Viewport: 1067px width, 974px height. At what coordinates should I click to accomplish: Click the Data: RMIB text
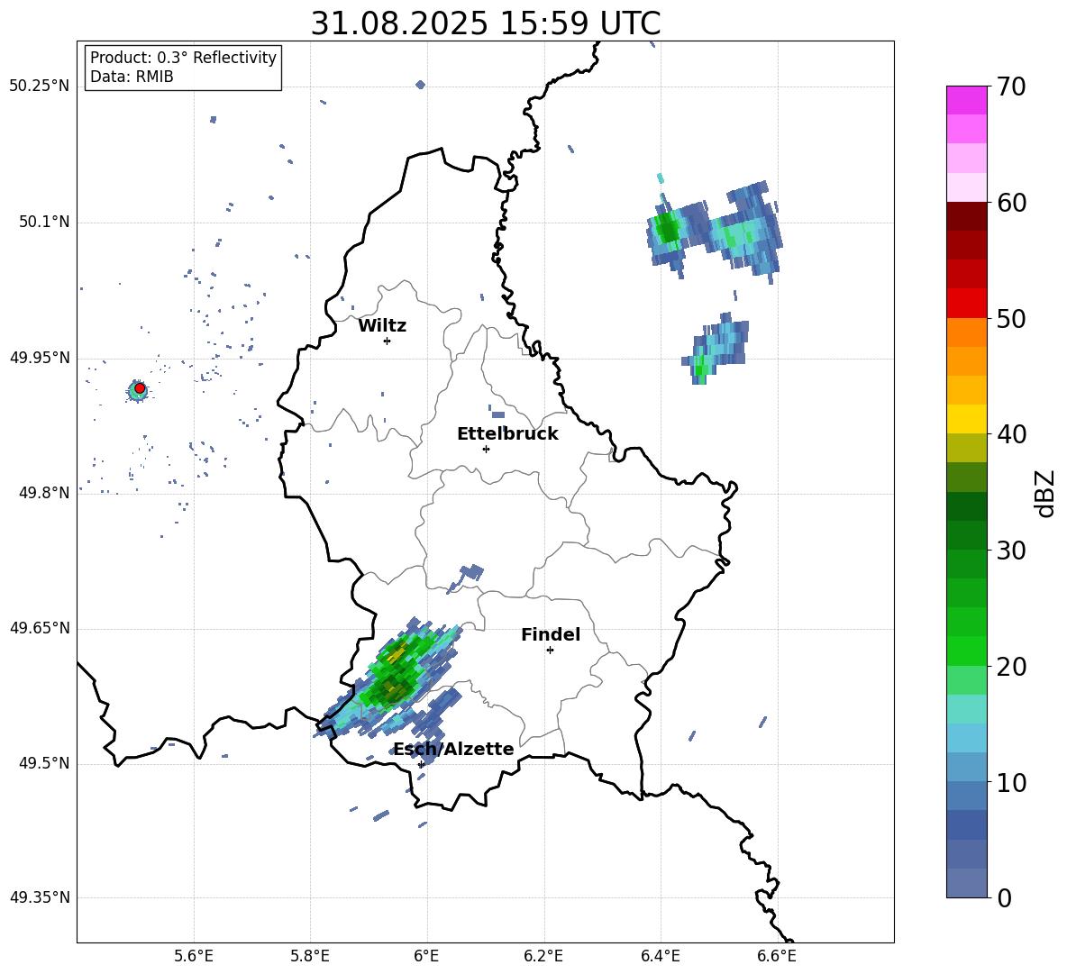(132, 77)
